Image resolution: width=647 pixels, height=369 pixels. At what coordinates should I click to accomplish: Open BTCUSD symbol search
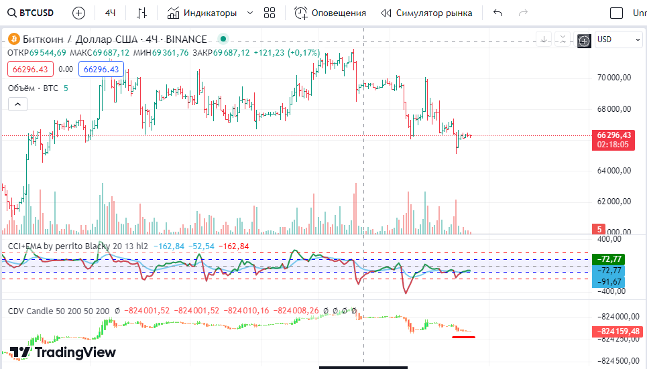click(x=31, y=13)
